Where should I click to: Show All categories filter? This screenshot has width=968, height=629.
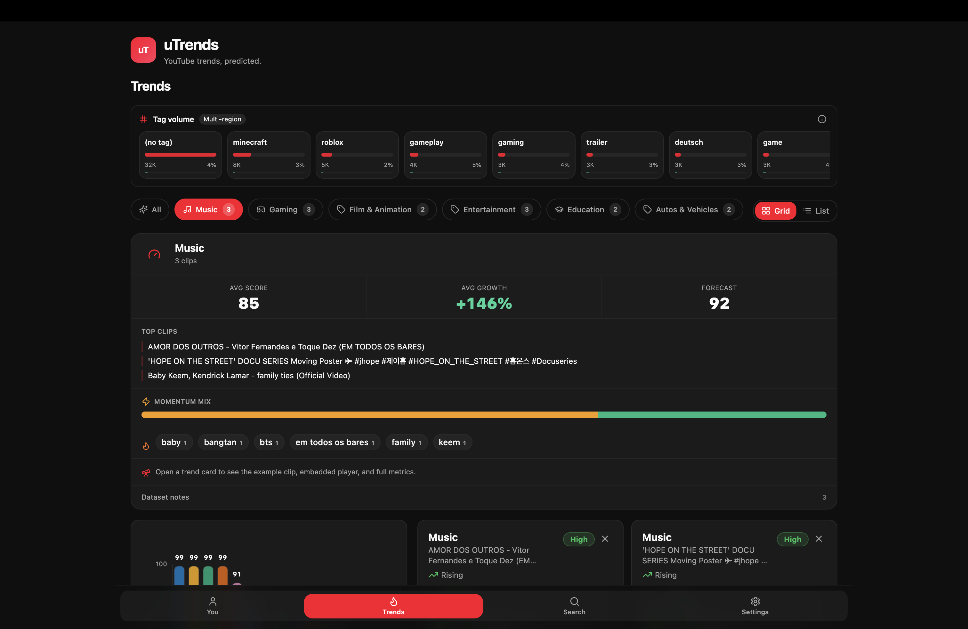(x=150, y=209)
